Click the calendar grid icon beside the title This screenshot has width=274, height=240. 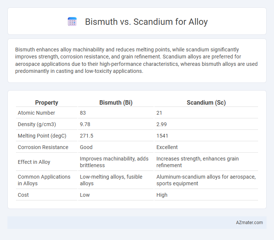[72, 22]
